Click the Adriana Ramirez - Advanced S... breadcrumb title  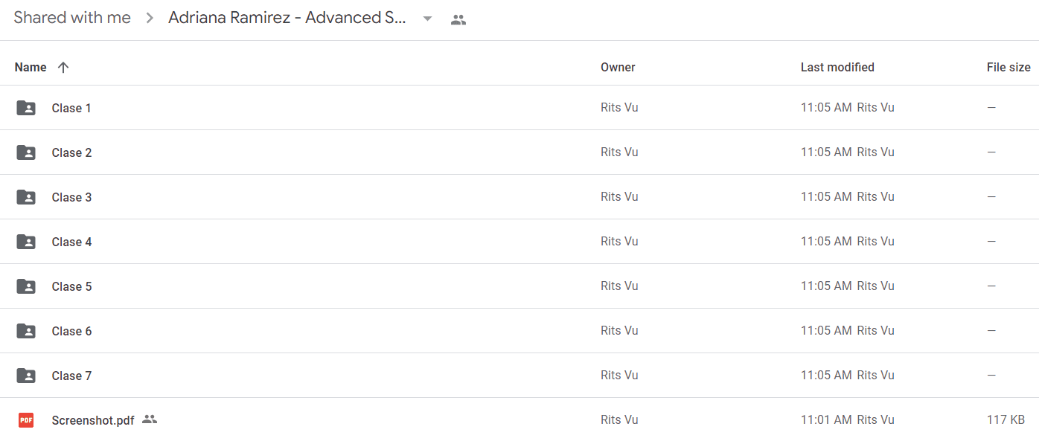click(287, 18)
